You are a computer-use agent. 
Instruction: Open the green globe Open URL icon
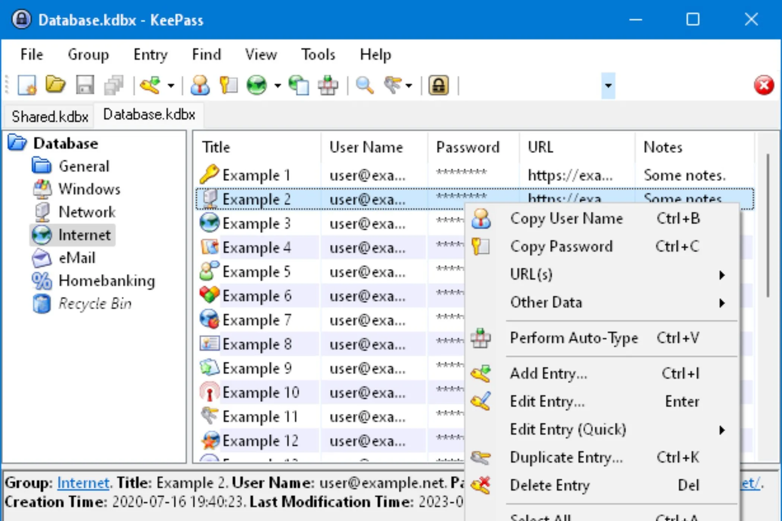258,85
